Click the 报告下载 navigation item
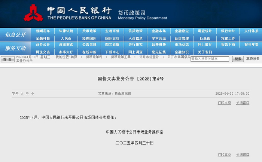262x162 pixels. 228,45
